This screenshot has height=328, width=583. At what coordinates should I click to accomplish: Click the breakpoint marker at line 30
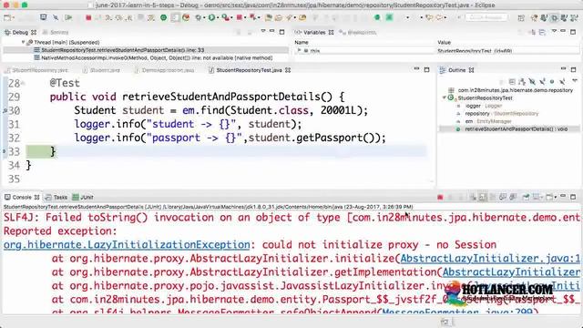(5, 110)
